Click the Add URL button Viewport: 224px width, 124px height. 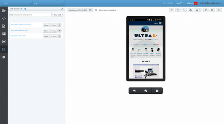(x=58, y=15)
